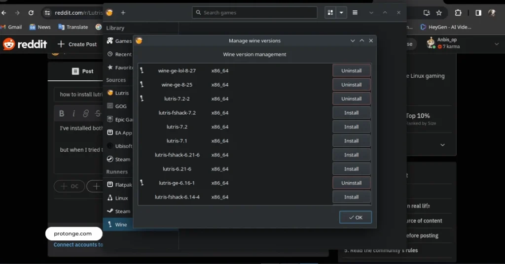Screen dimensions: 505x264
Task: Expand the Reddit user account dropdown
Action: pyautogui.click(x=496, y=44)
